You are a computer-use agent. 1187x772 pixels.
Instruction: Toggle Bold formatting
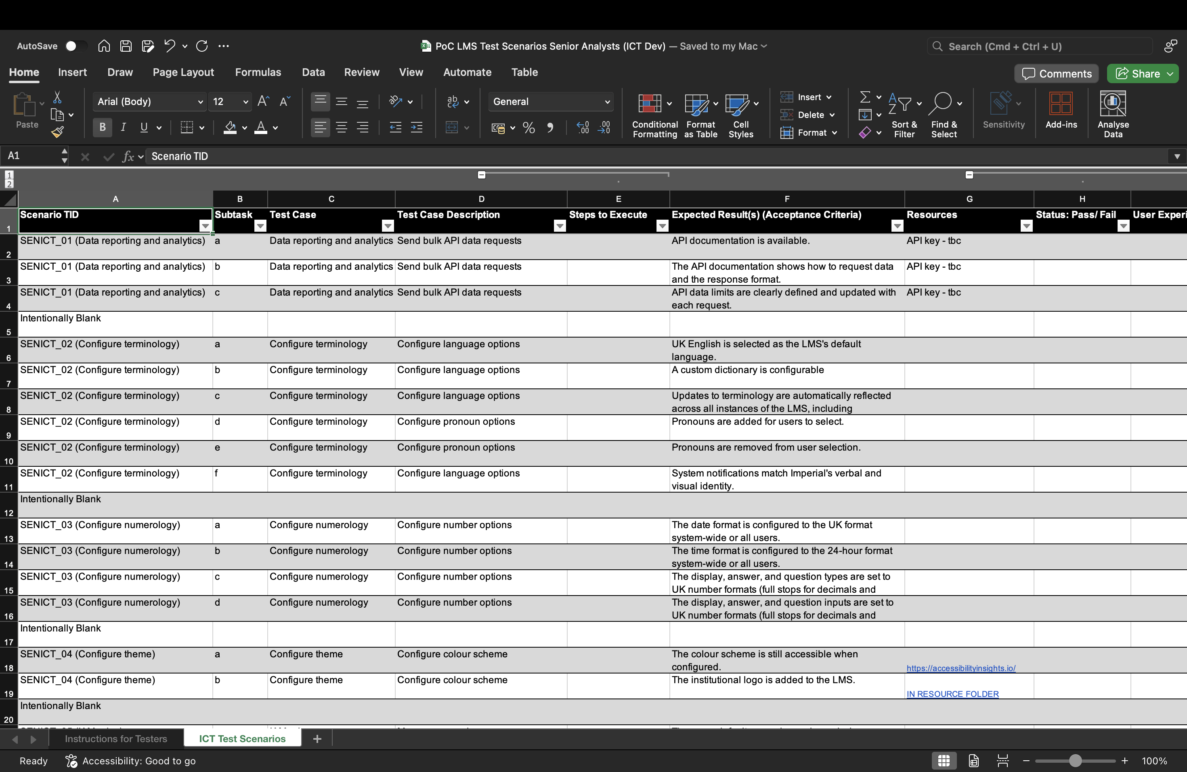(x=102, y=127)
